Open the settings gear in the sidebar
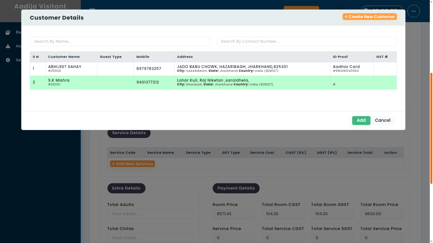 pyautogui.click(x=8, y=60)
